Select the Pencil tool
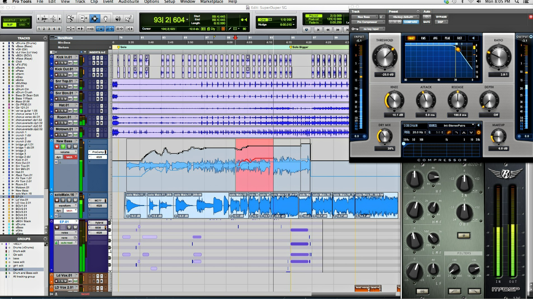Viewport: 533px width, 299px height. (x=129, y=18)
